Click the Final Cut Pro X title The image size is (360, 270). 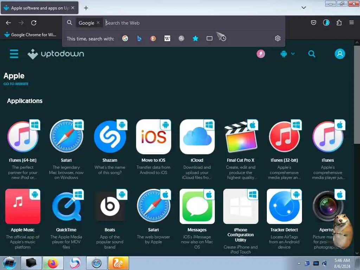coord(240,160)
